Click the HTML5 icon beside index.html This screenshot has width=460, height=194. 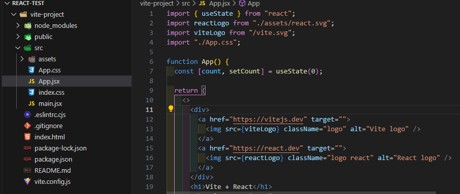pos(27,137)
